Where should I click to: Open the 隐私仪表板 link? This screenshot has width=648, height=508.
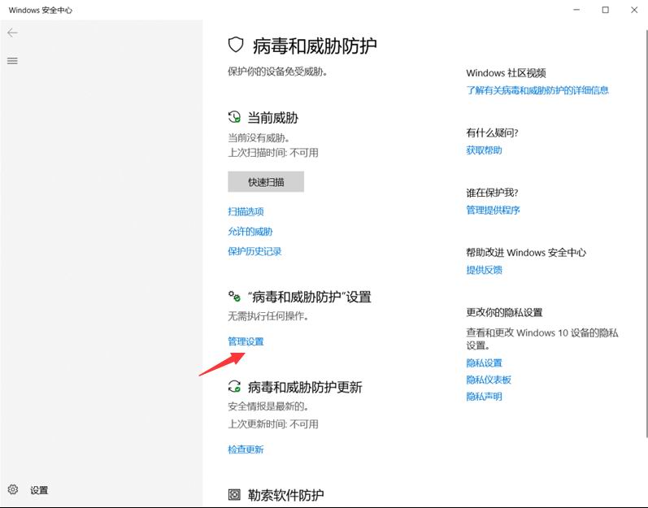489,380
